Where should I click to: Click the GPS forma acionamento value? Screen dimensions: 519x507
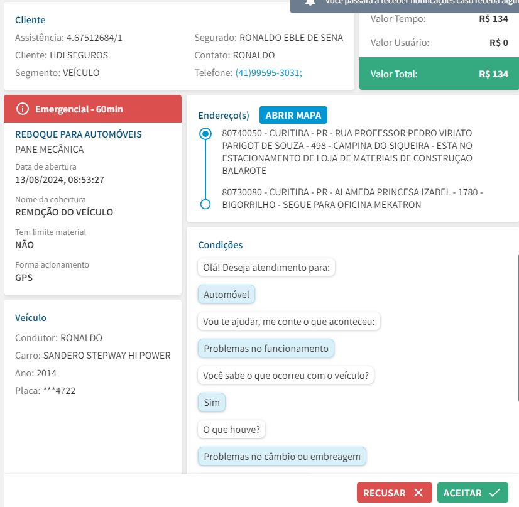point(24,278)
